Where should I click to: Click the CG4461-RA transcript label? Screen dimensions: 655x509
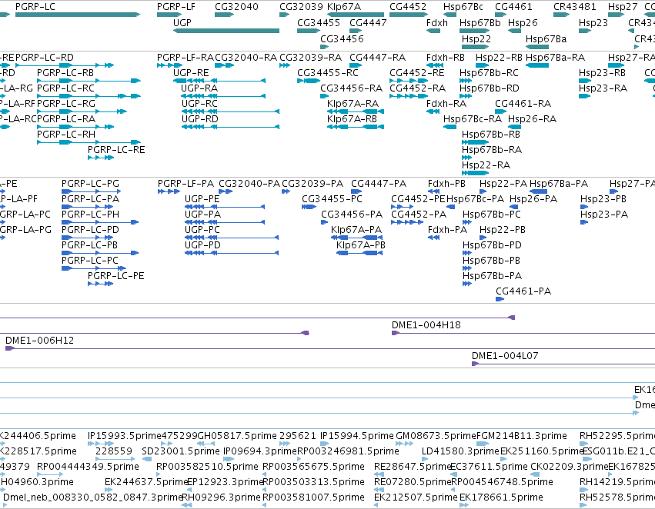coord(523,104)
